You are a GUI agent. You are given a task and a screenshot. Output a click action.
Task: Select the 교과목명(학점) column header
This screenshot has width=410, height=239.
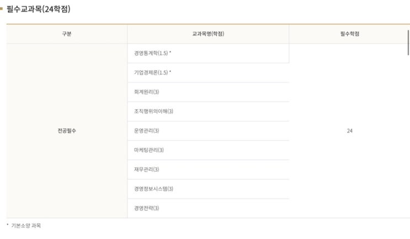click(208, 34)
